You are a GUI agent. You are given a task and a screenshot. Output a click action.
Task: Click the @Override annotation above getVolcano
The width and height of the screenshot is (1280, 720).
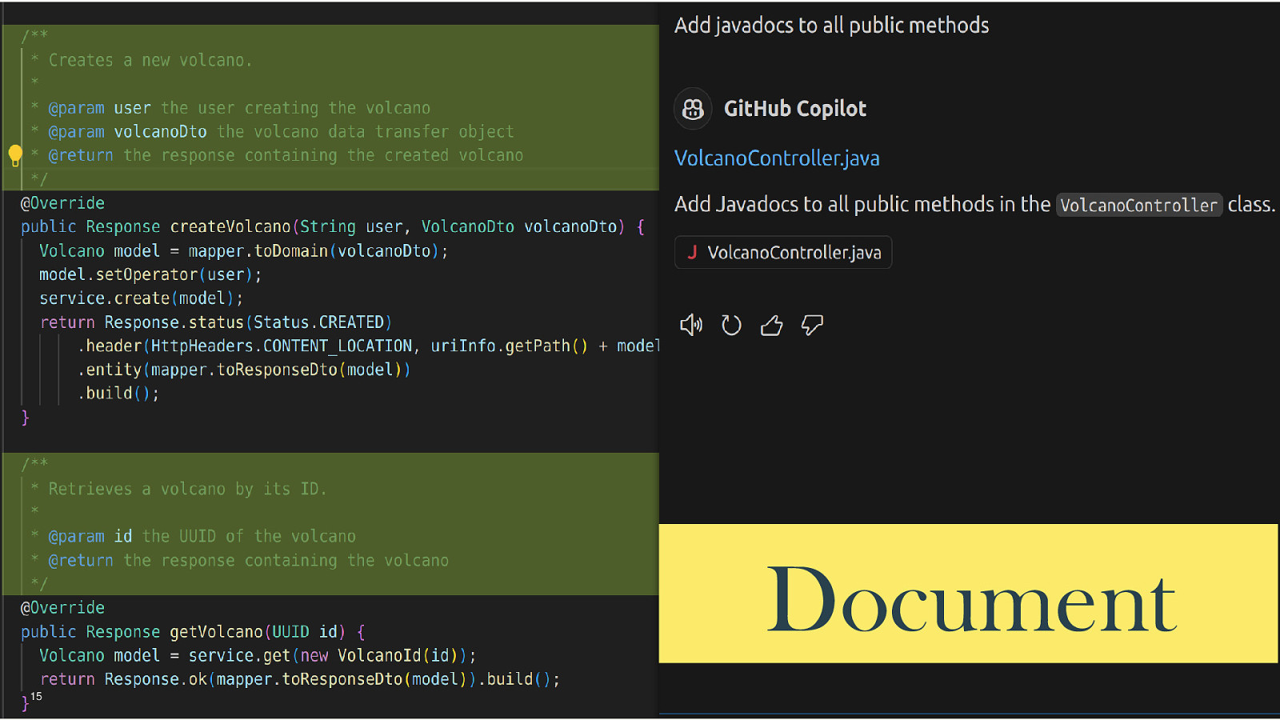click(x=62, y=608)
